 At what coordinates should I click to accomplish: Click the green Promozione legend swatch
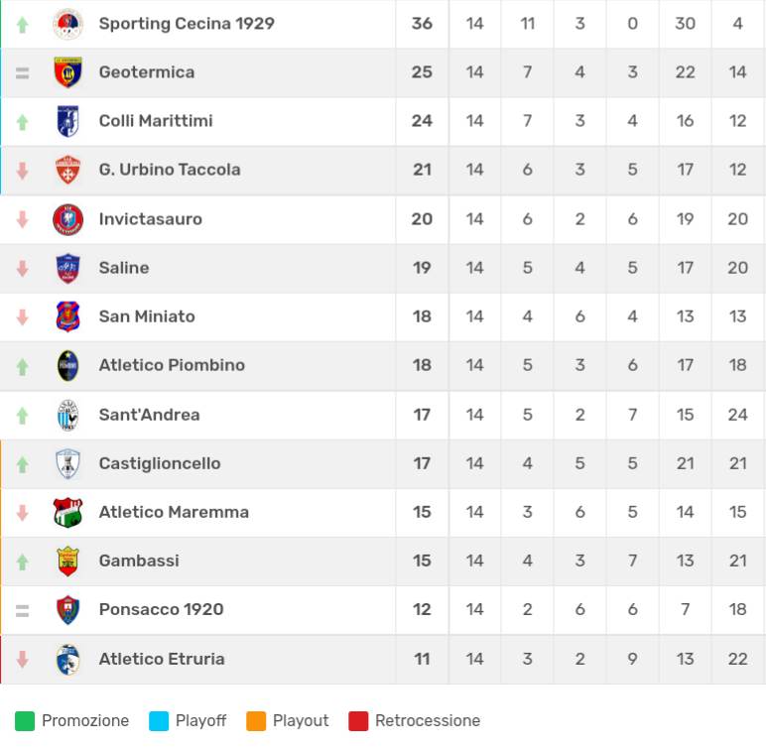click(25, 721)
